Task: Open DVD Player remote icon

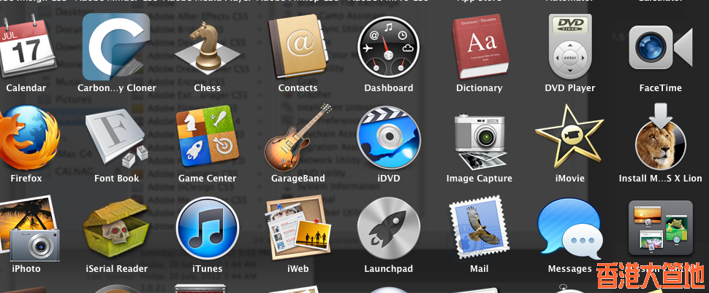Action: coord(569,47)
